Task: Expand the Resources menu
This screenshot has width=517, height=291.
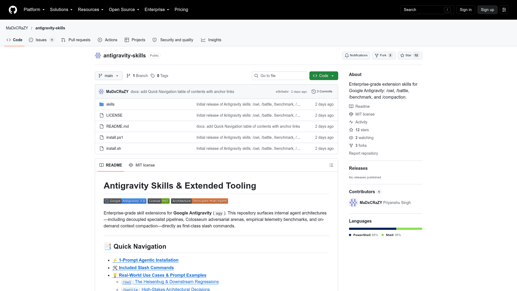Action: [91, 10]
